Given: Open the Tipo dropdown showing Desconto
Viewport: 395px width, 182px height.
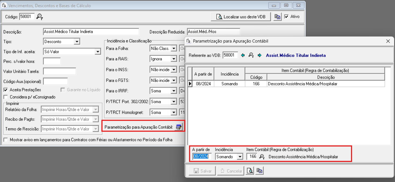Looking at the screenshot, I should (77, 42).
